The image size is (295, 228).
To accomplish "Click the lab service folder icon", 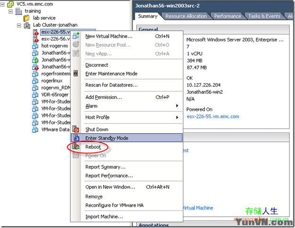I will click(26, 18).
